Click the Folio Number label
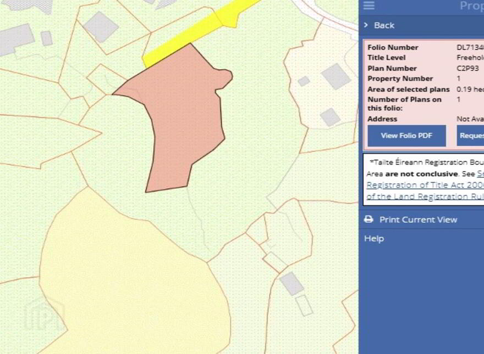 pos(393,47)
